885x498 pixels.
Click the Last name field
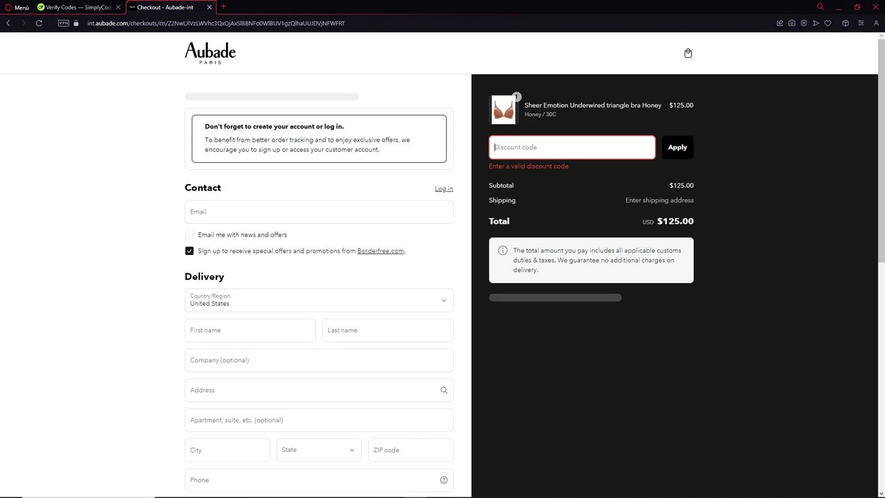coord(388,330)
